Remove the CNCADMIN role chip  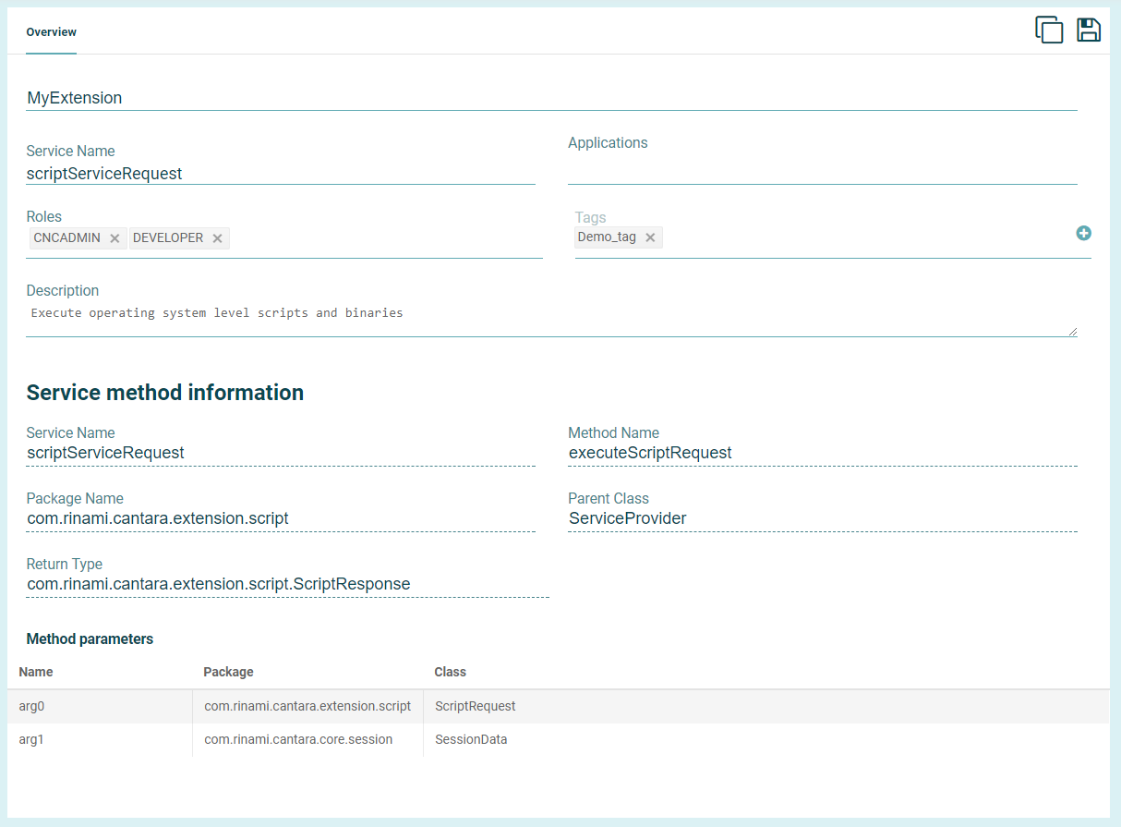click(115, 238)
